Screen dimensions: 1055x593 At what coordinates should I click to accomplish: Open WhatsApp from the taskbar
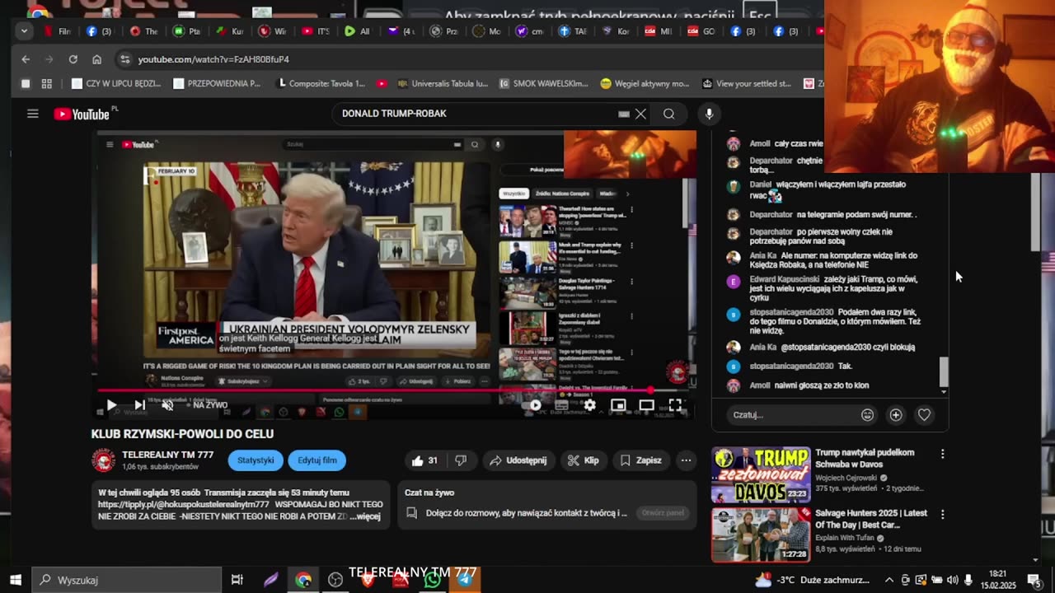point(433,580)
